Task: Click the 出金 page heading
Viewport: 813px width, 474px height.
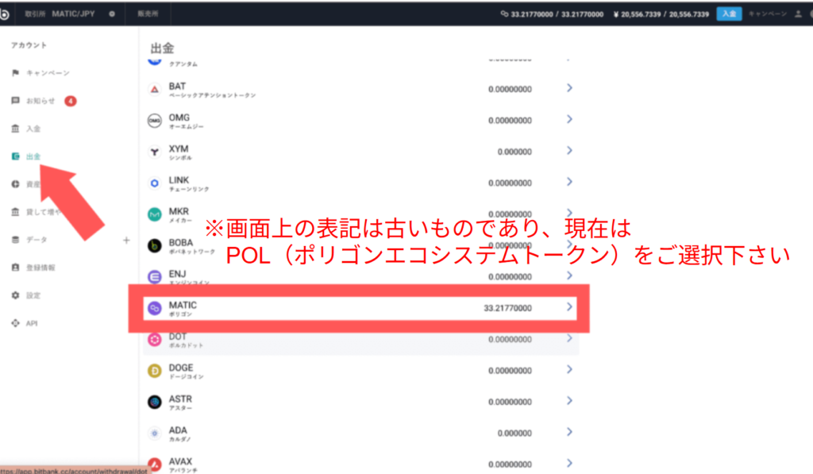Action: coord(162,48)
